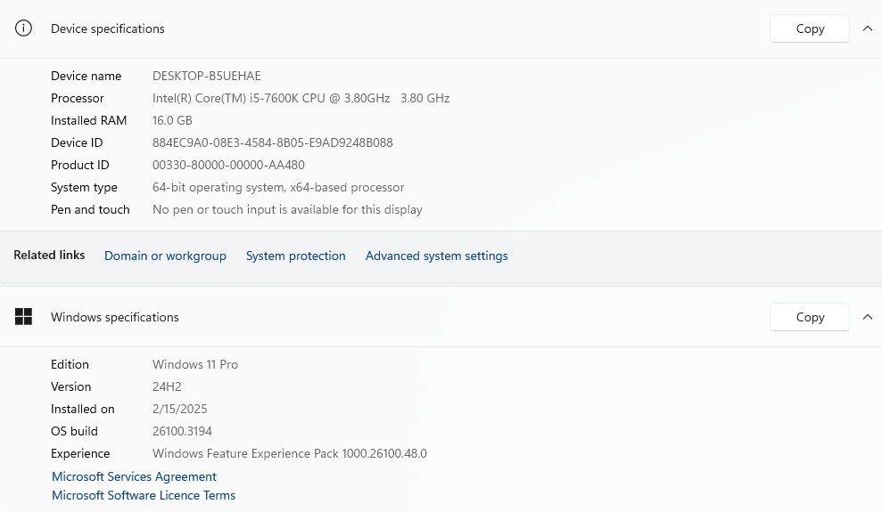882x512 pixels.
Task: Click the Device name label
Action: pos(87,76)
